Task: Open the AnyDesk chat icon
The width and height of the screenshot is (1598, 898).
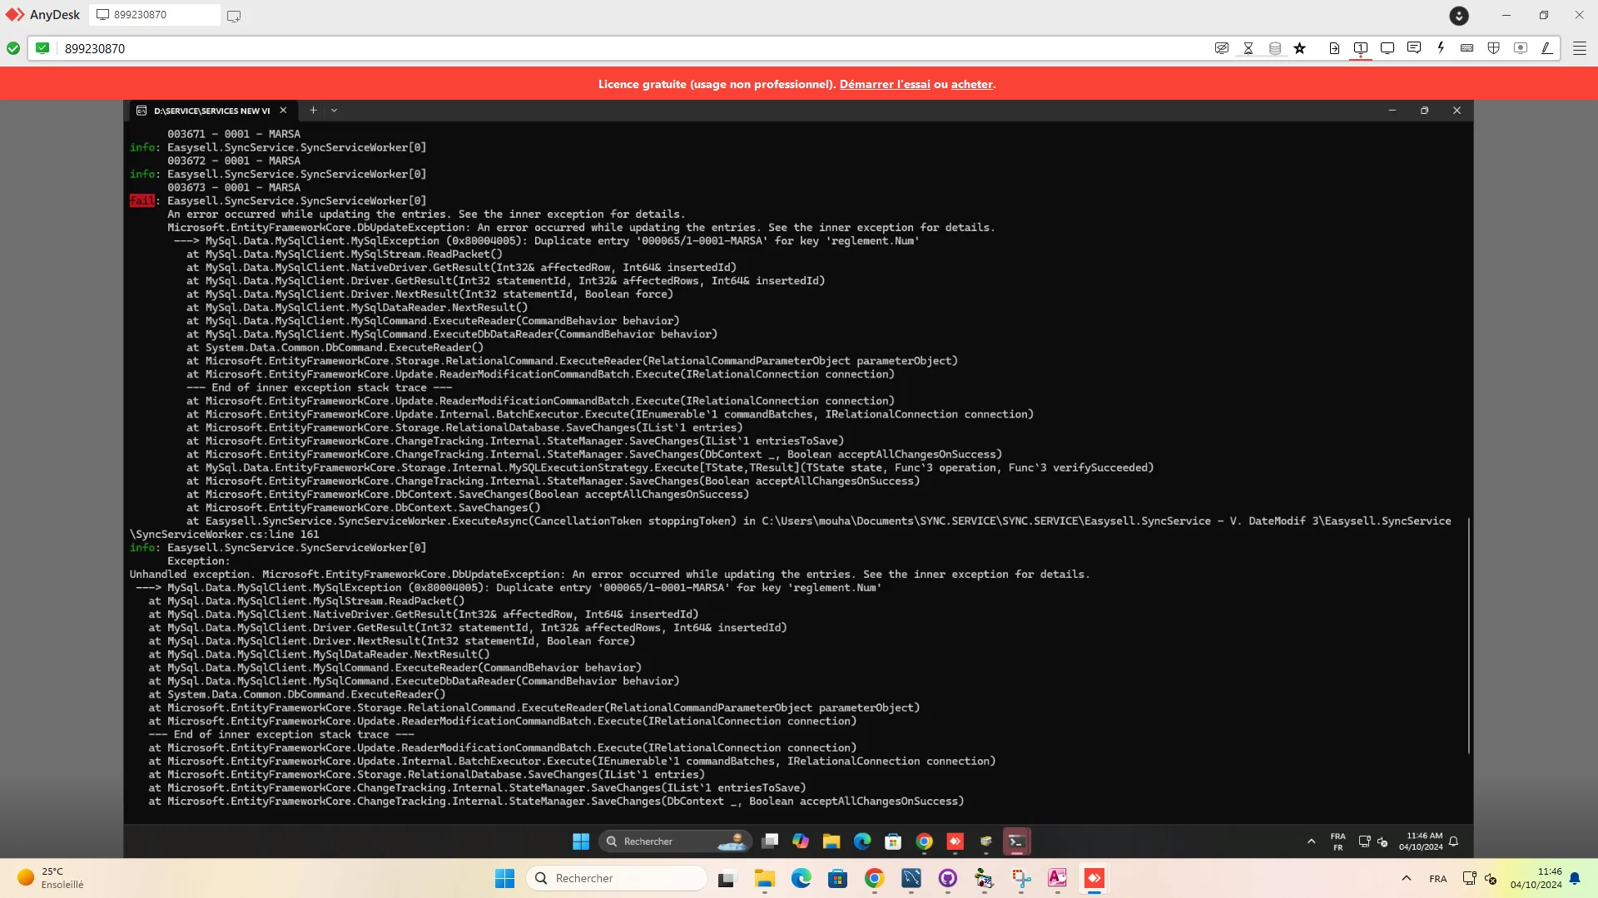Action: (x=1414, y=48)
